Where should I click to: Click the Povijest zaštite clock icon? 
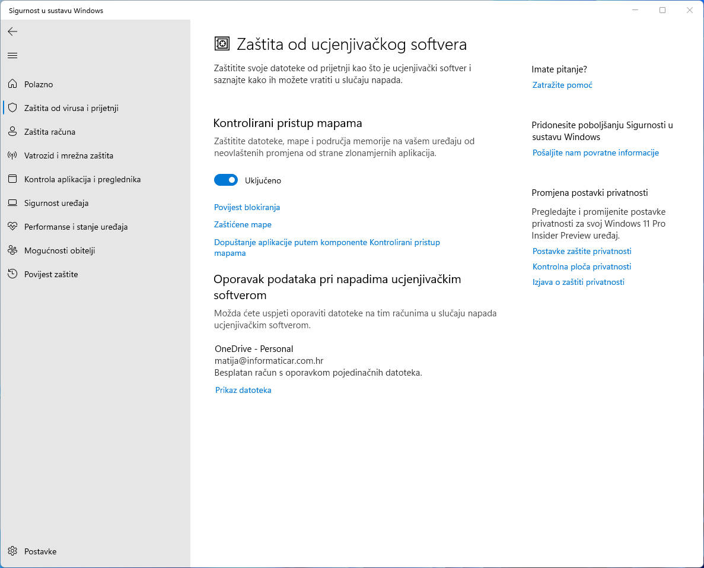(12, 274)
